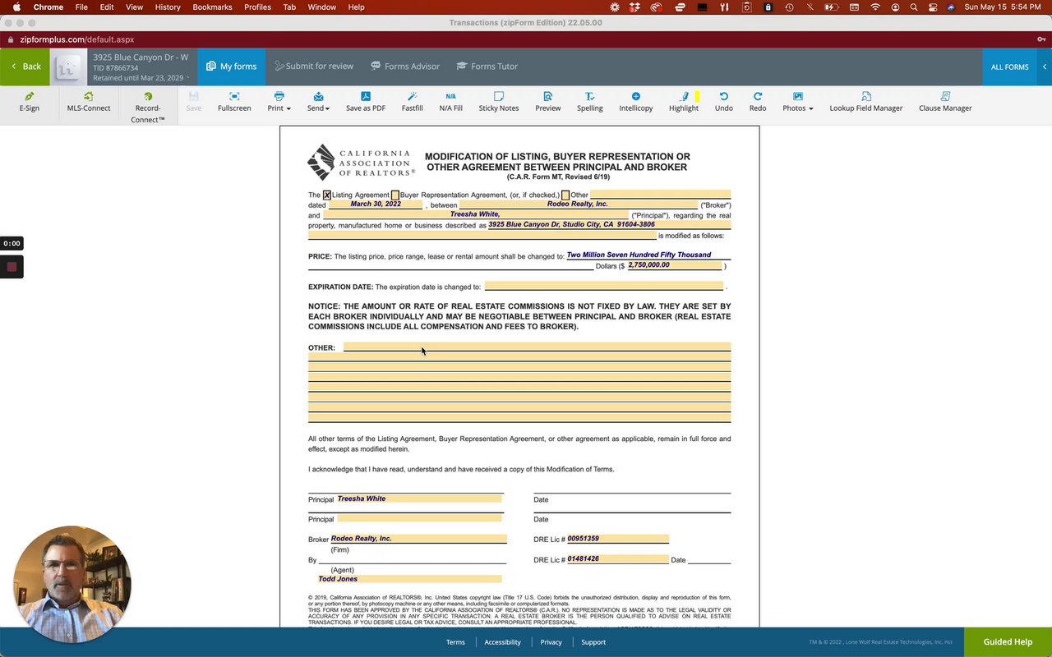Open the Chrome History menu

coord(168,7)
